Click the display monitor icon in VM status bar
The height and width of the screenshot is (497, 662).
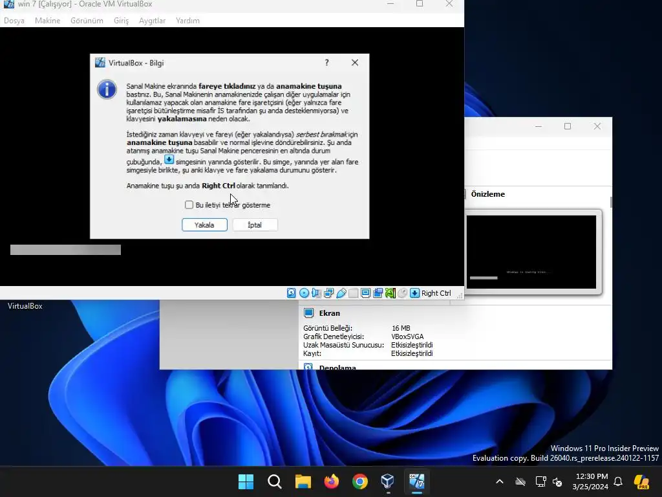[366, 293]
